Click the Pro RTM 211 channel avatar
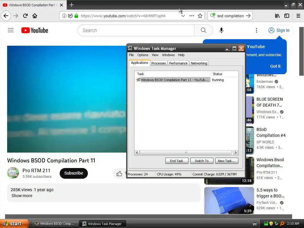This screenshot has height=228, width=304. [x=13, y=173]
